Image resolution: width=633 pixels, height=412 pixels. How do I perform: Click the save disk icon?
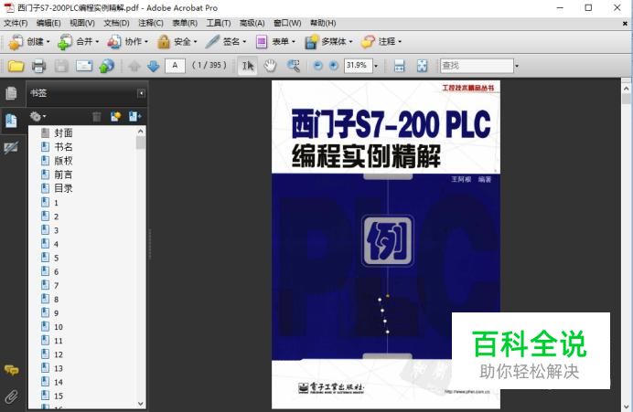[61, 66]
